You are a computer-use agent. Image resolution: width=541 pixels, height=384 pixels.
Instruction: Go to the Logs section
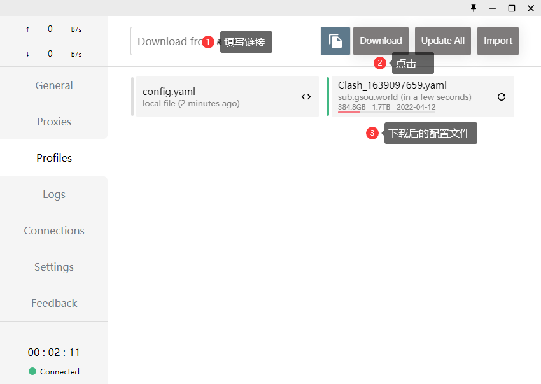click(x=54, y=194)
